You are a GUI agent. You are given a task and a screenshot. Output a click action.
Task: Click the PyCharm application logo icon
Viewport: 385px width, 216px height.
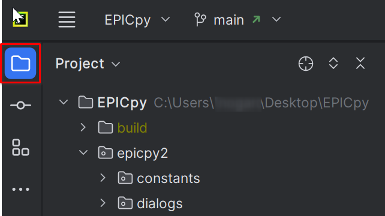tap(20, 19)
